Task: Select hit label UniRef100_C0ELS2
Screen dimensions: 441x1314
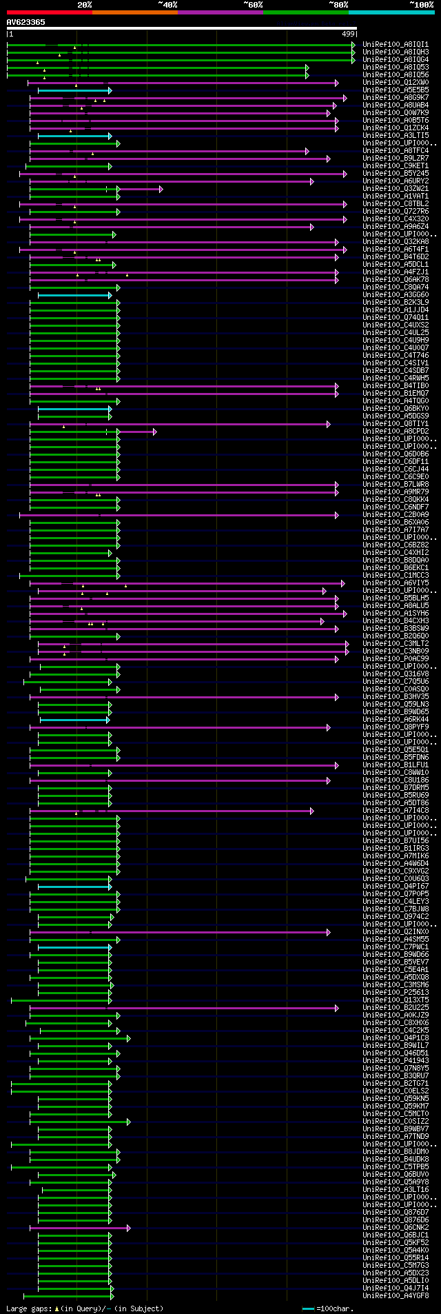Action: coord(396,1091)
